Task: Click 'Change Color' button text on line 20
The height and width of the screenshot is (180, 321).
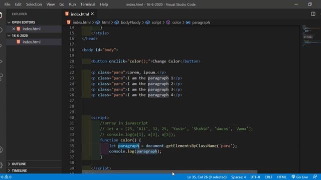Action: tap(166, 61)
